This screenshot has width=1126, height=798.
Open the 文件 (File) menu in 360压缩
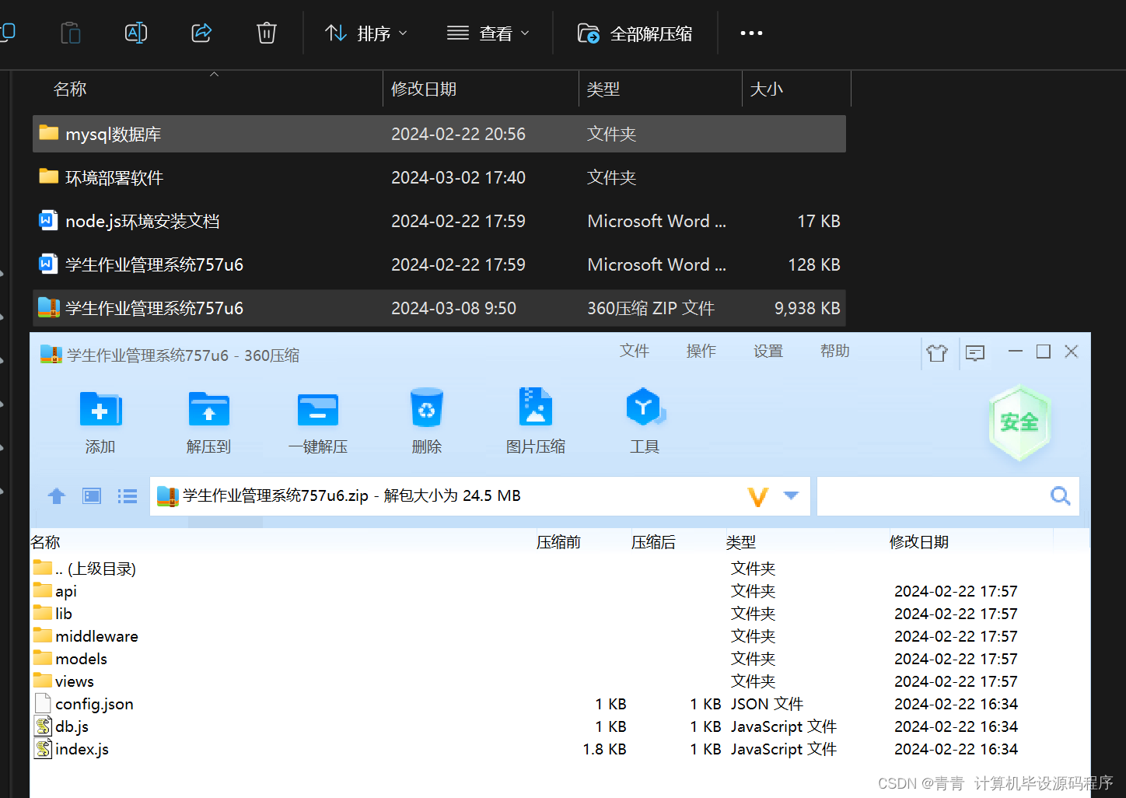[635, 351]
